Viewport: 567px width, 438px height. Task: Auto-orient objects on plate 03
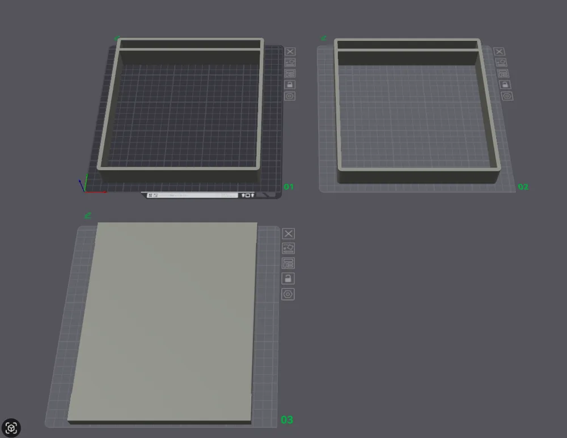point(288,249)
